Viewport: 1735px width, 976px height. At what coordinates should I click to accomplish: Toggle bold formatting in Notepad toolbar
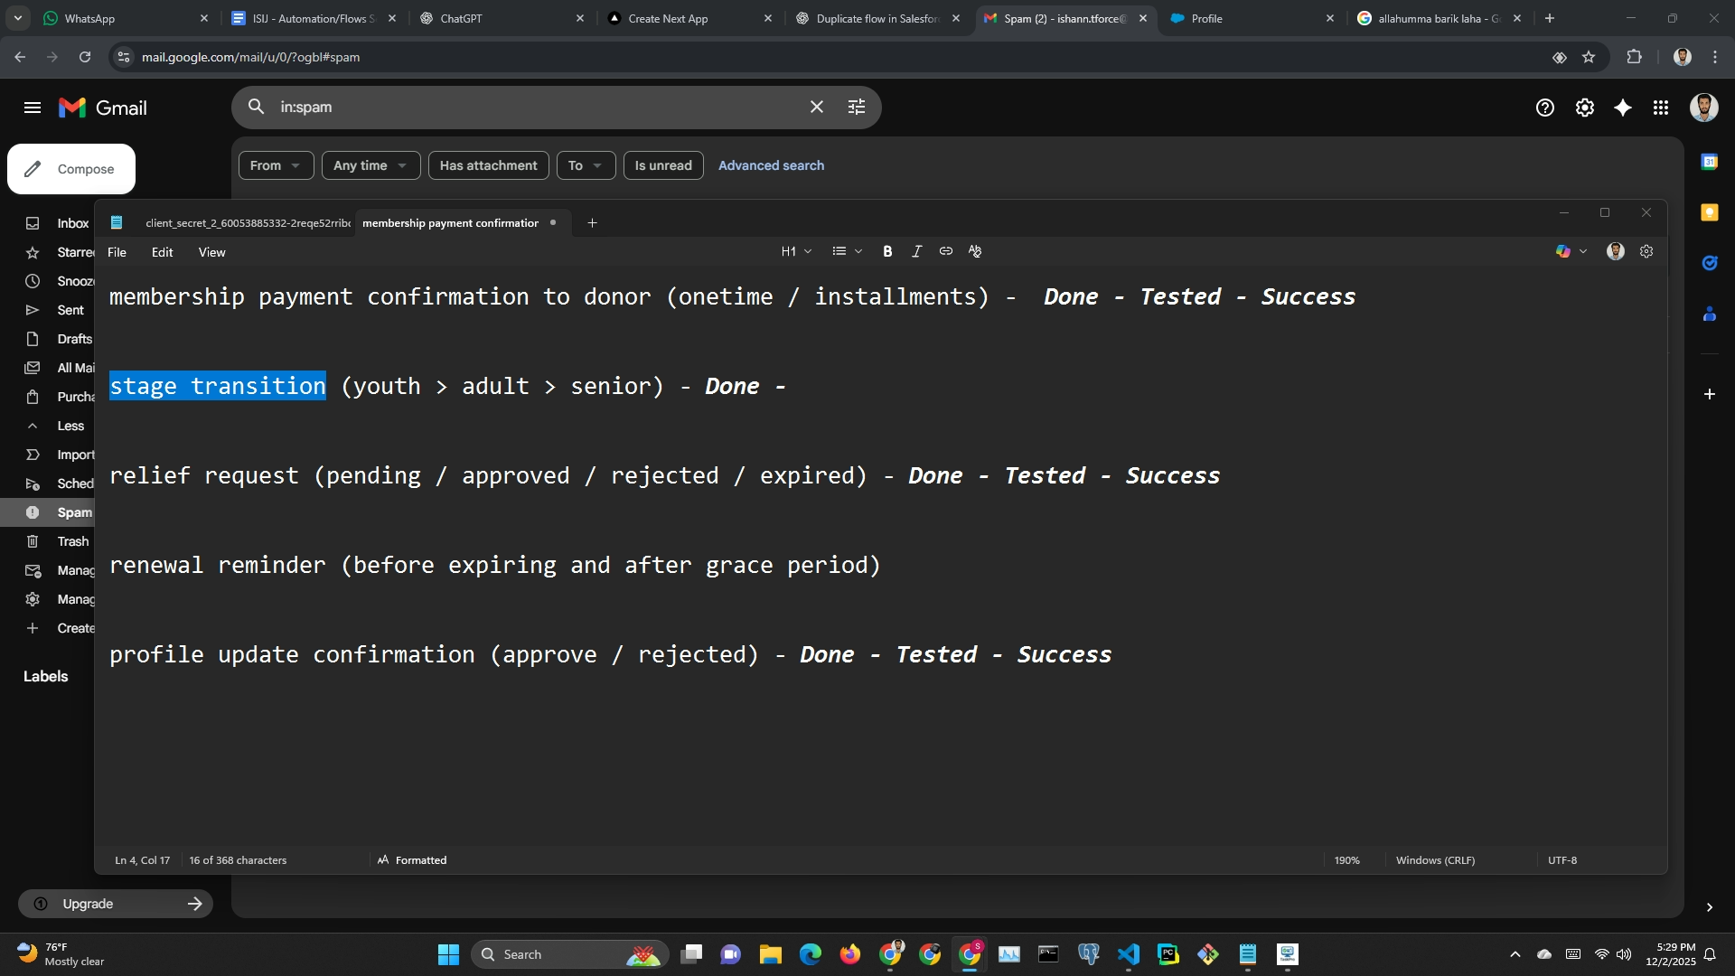click(x=887, y=252)
